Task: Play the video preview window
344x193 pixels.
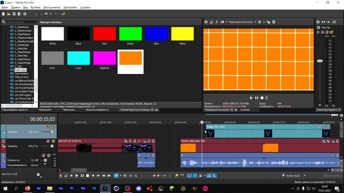Action: click(x=251, y=98)
